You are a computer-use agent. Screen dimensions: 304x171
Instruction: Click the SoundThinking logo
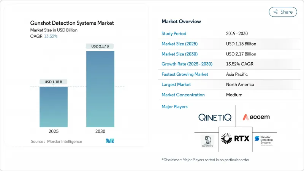coord(207,141)
